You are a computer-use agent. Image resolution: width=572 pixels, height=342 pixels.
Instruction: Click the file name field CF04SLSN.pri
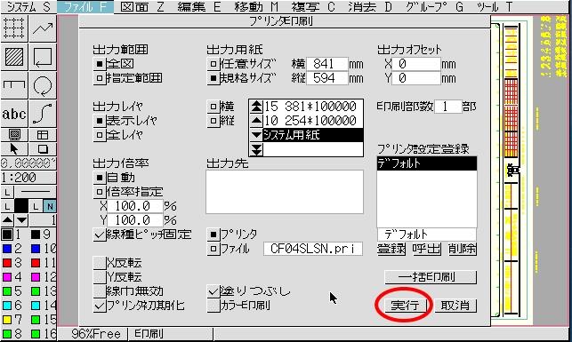(x=312, y=249)
